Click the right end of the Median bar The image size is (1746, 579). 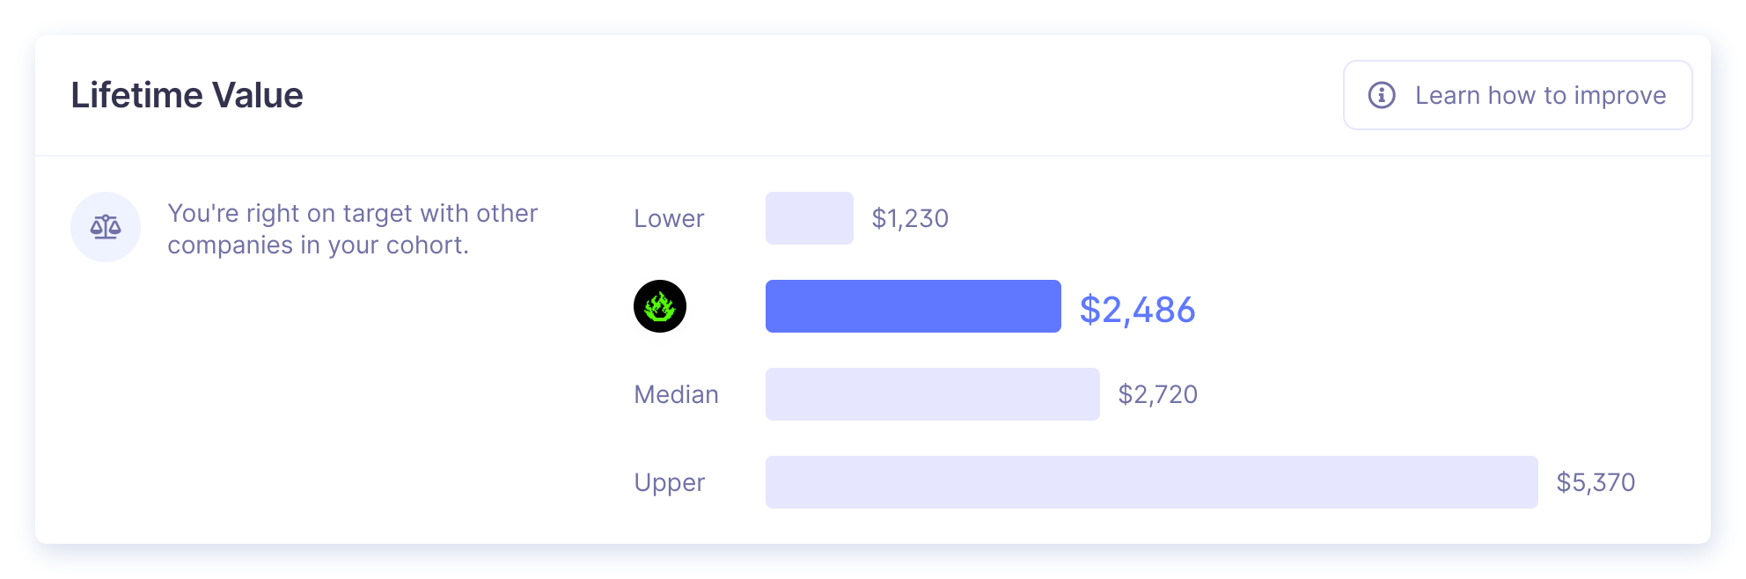tap(1093, 394)
